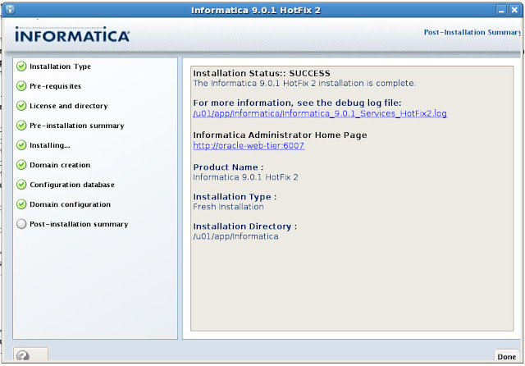Click the 'Installation Status:: SUCCESS' heading

[x=262, y=73]
